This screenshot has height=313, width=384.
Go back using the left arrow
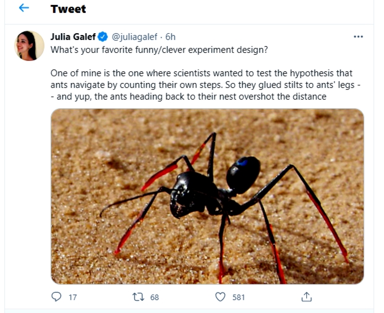[24, 9]
